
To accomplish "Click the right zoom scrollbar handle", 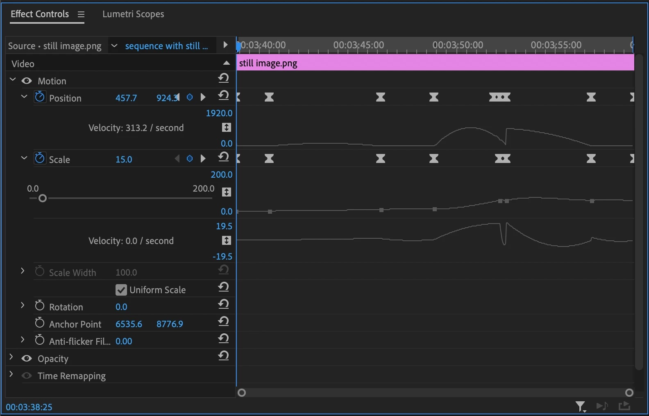I will pos(629,393).
